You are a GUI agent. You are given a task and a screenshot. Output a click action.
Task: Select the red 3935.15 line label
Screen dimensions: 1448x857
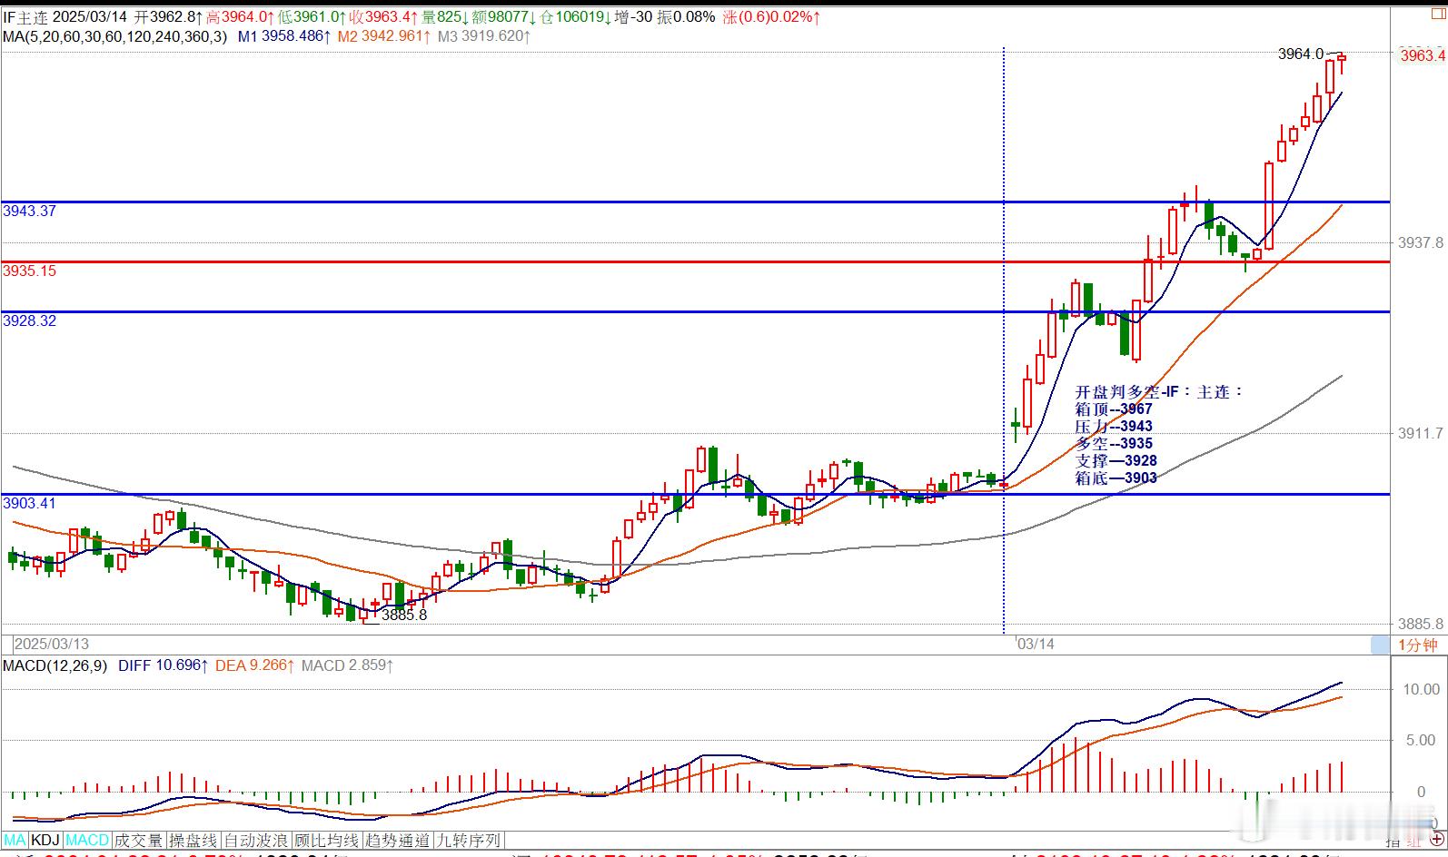coord(29,271)
